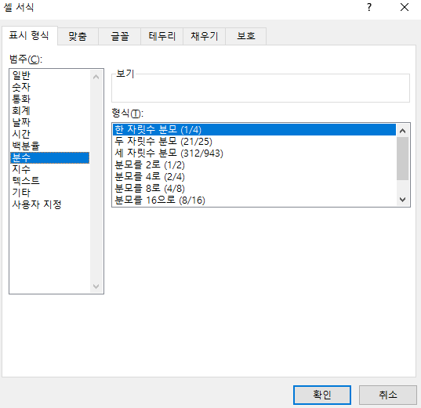
Task: Select the 시간 category
Action: (x=49, y=134)
